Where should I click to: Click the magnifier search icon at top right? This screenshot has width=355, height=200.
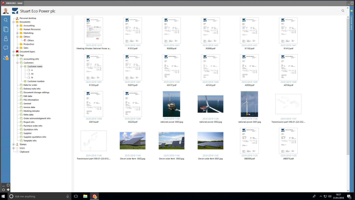pos(343,11)
